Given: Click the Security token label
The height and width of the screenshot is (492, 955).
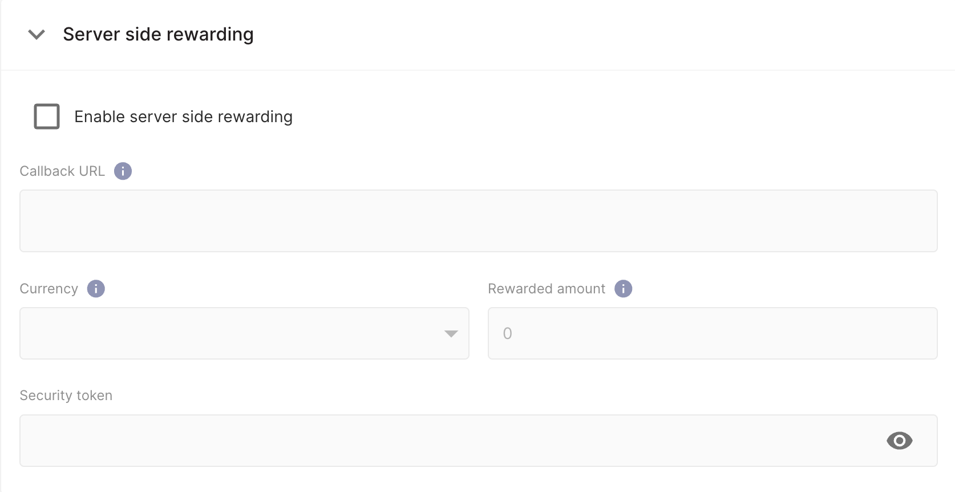Looking at the screenshot, I should 66,395.
